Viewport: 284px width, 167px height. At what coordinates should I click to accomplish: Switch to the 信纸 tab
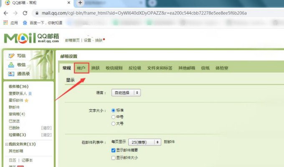click(x=205, y=68)
